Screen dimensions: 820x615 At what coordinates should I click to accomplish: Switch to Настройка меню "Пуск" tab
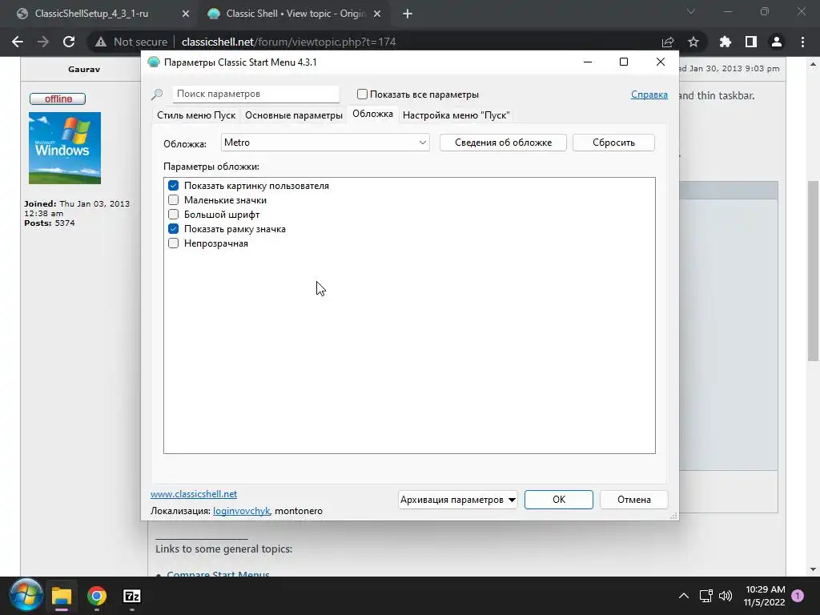point(456,115)
